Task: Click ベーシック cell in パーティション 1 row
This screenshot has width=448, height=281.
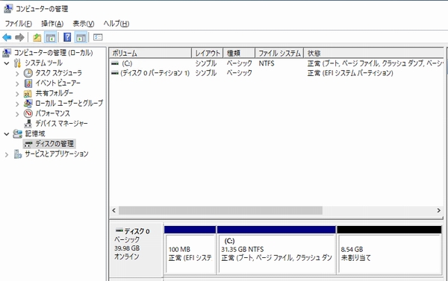Action: (240, 73)
